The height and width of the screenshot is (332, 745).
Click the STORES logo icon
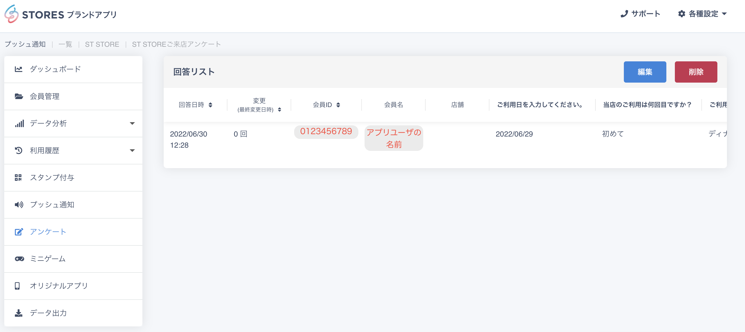click(x=11, y=14)
